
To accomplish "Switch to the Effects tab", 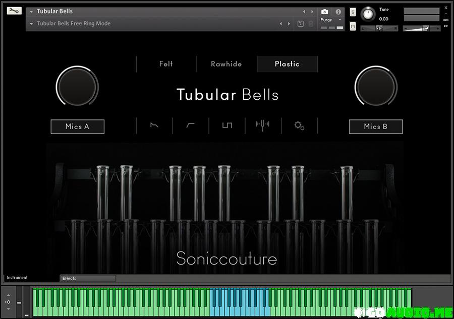I will tap(88, 278).
